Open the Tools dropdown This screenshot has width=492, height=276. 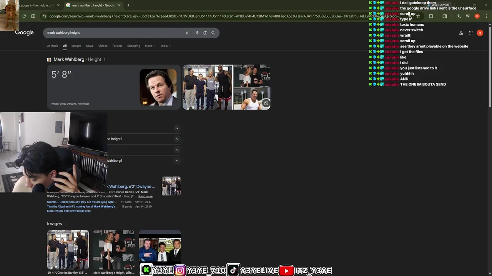tap(165, 46)
